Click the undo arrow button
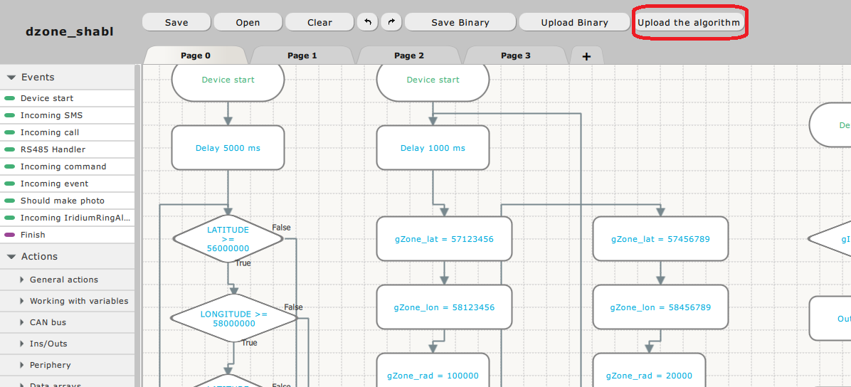Screen dimensions: 851x387 coord(367,22)
